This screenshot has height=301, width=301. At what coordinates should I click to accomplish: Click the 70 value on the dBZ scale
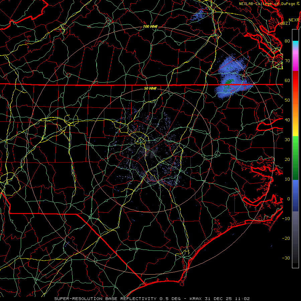pos(287,61)
